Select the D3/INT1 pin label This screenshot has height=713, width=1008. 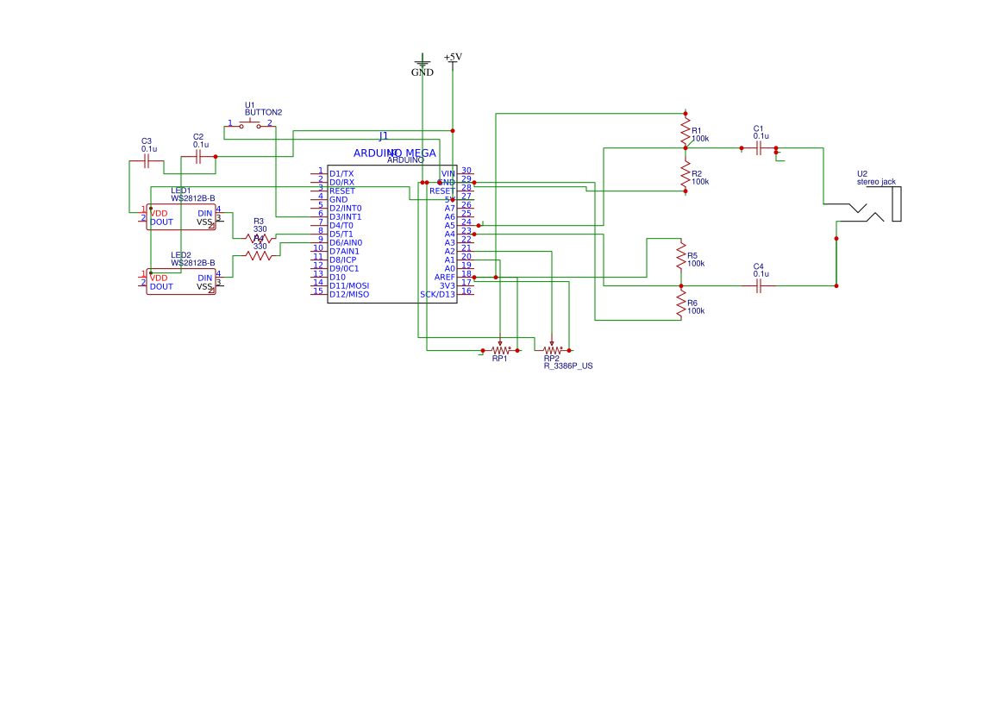[345, 217]
